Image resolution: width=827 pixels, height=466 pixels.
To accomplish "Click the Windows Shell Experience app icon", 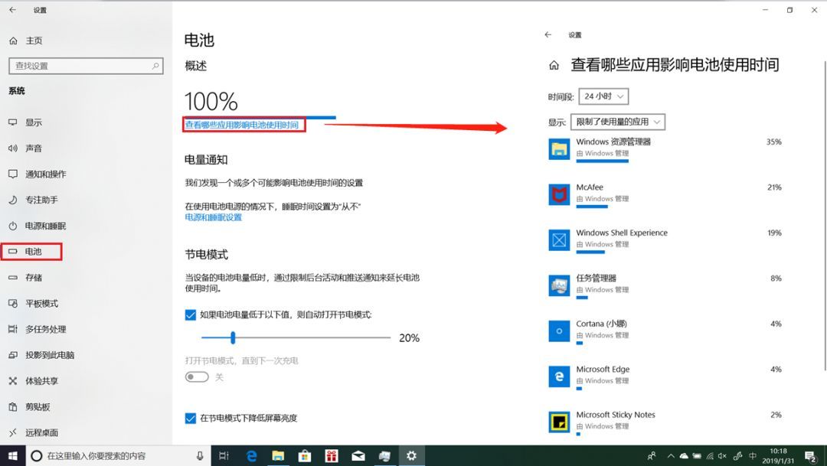I will (x=560, y=240).
